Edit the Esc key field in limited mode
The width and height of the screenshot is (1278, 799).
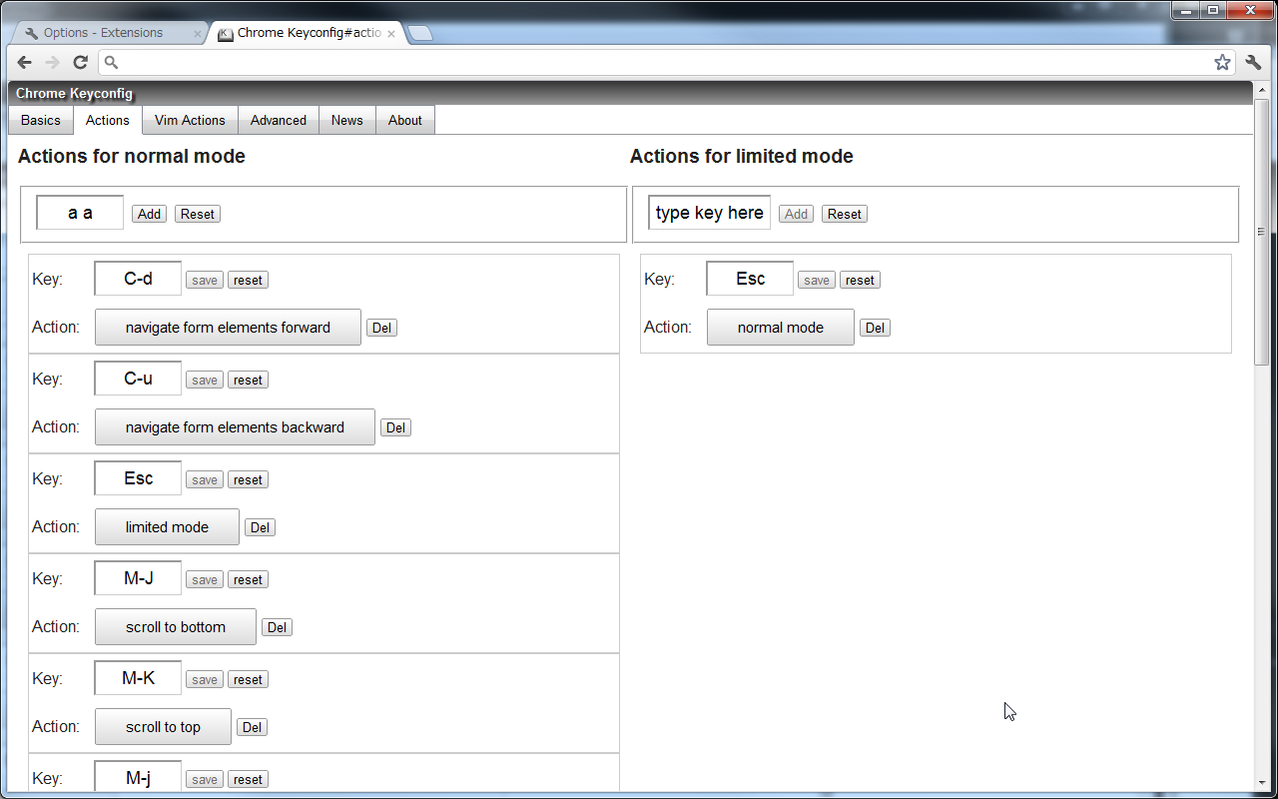750,279
